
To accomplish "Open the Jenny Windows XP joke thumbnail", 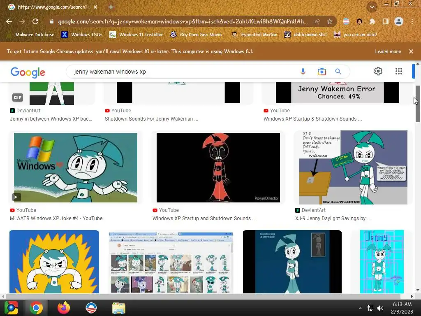I will pos(76,168).
